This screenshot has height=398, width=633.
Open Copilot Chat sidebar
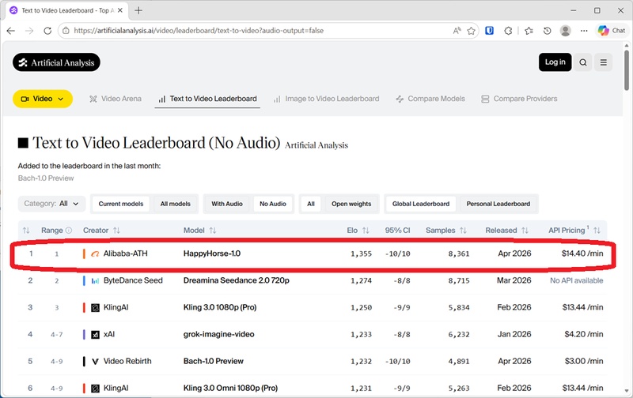(612, 31)
